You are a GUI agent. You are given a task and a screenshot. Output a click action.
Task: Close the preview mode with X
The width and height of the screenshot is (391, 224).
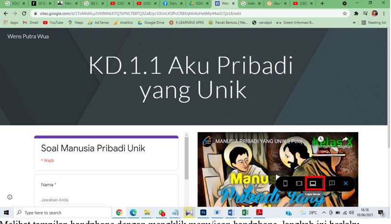(x=345, y=183)
